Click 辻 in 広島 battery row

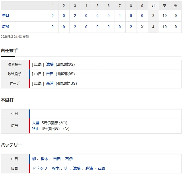pos(66,169)
